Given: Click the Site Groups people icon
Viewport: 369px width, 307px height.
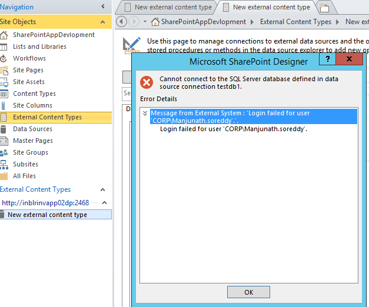Looking at the screenshot, I should (4, 153).
